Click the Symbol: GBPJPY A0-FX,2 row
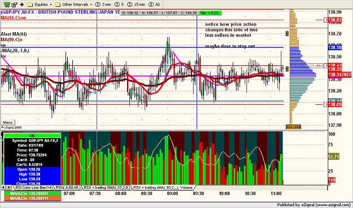The height and width of the screenshot is (208, 353). coord(32,140)
